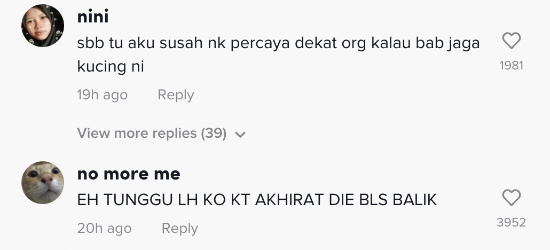Open the nini username link

(93, 17)
